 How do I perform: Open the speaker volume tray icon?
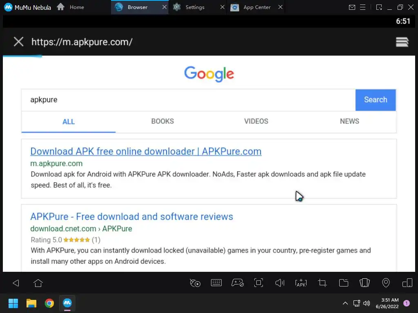pyautogui.click(x=367, y=303)
